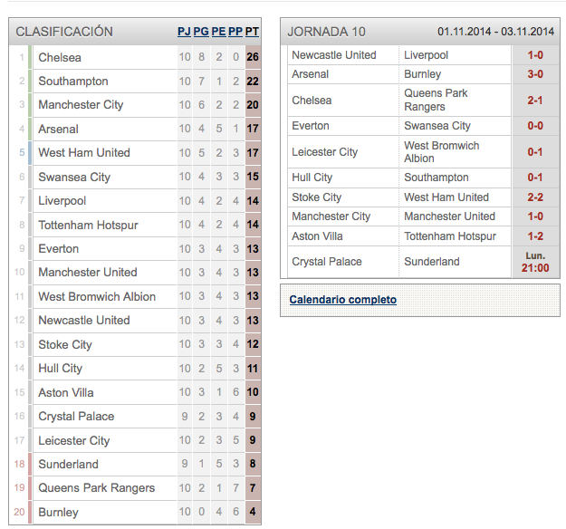
Task: Click the JORNADA 10 panel heading
Action: (326, 32)
